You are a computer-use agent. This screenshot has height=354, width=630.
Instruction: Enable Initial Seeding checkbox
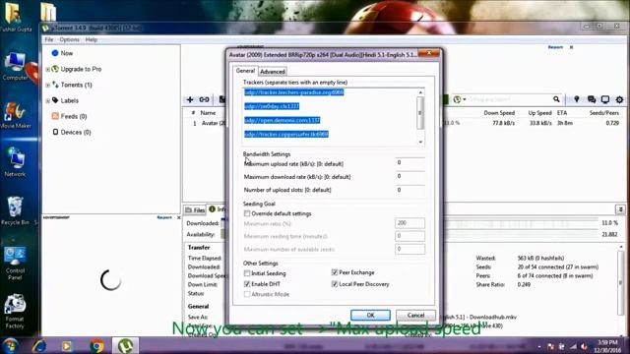247,273
